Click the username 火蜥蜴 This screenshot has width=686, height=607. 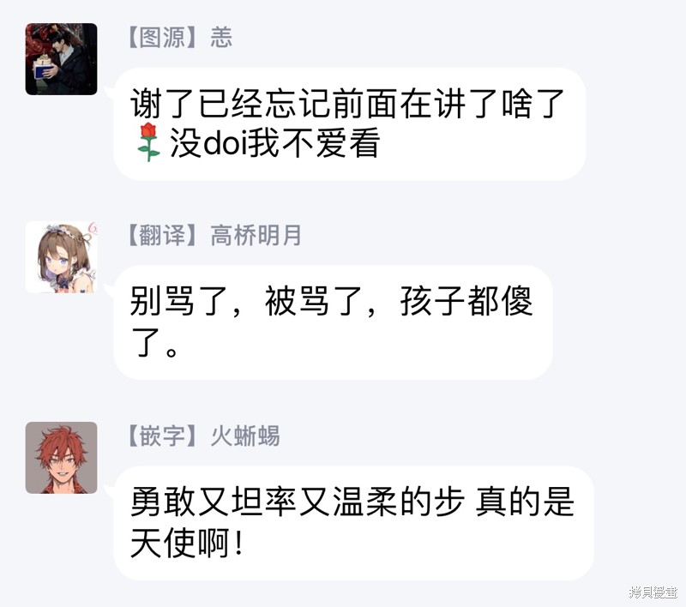(245, 436)
